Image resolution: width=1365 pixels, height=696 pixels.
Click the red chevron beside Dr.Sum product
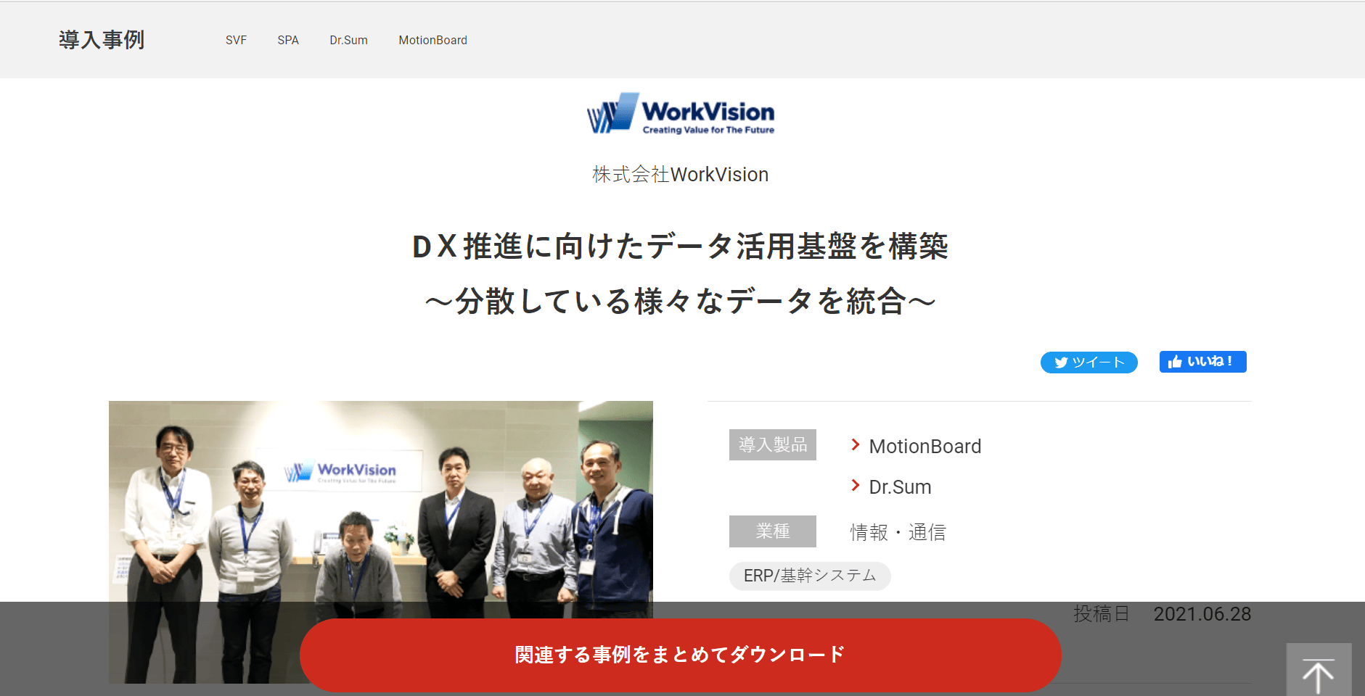pyautogui.click(x=856, y=486)
